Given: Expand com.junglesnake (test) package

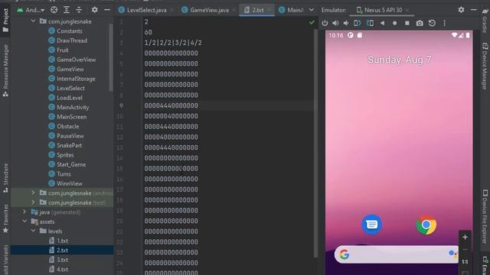Looking at the screenshot, I should [33, 202].
